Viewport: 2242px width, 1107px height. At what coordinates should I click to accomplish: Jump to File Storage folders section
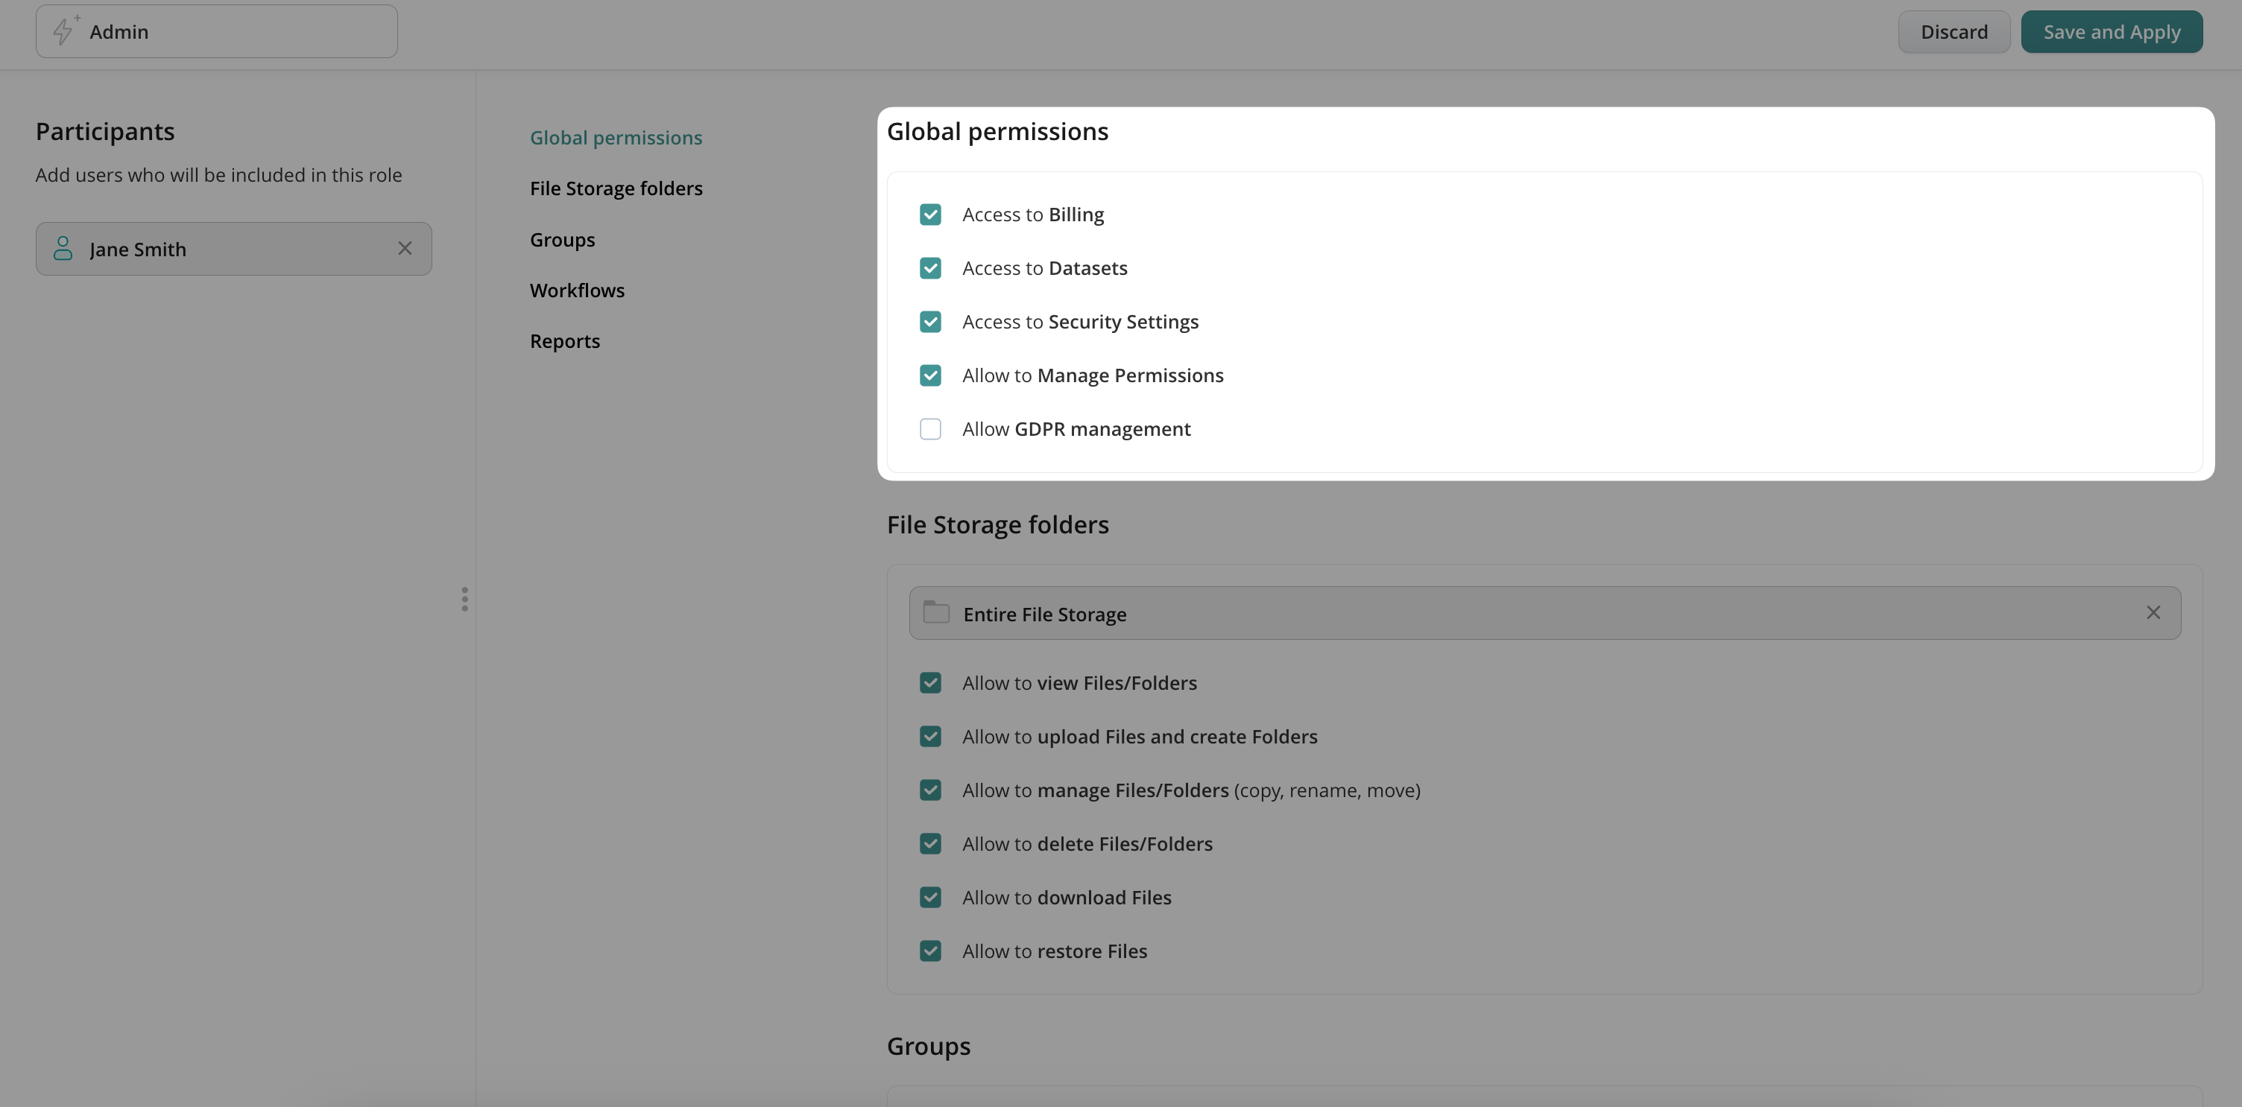coord(616,188)
